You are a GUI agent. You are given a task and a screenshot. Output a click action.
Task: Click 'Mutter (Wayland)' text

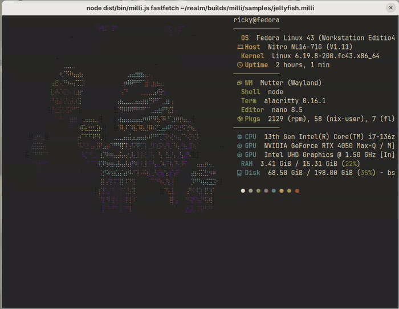291,83
